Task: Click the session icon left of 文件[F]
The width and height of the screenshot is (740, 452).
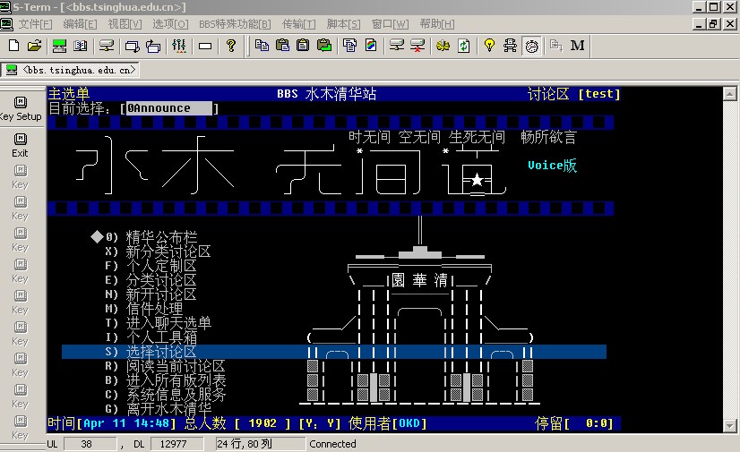Action: [6, 24]
